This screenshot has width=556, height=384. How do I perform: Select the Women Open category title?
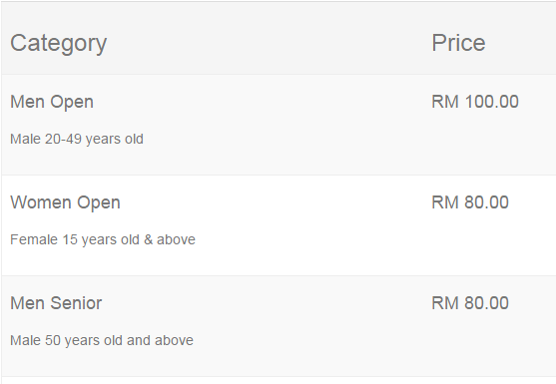click(x=65, y=203)
